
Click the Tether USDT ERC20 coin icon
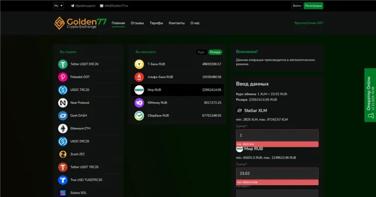coord(63,64)
